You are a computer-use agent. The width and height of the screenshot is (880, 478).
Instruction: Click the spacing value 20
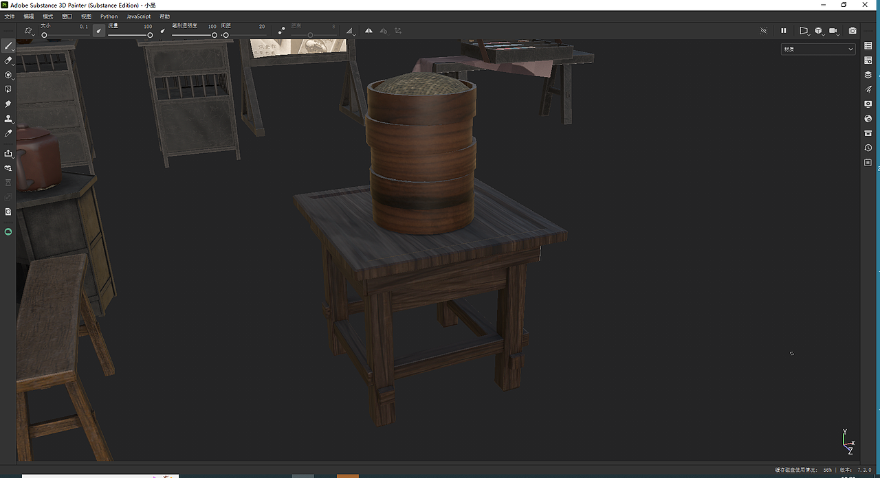(262, 26)
